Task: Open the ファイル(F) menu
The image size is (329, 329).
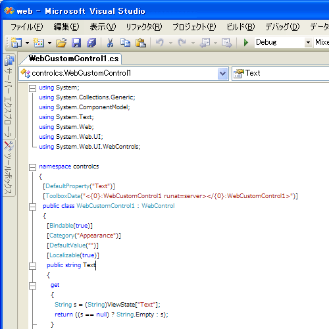Action: click(x=27, y=27)
